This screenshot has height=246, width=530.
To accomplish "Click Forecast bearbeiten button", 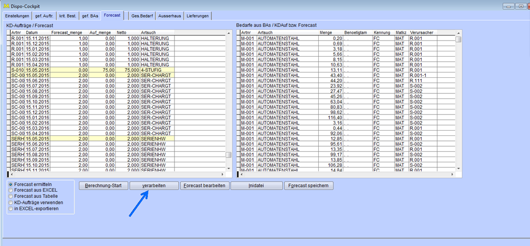I will coord(205,186).
